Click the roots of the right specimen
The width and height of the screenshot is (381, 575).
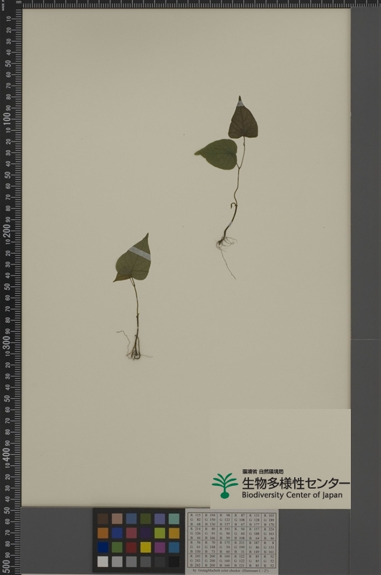226,253
